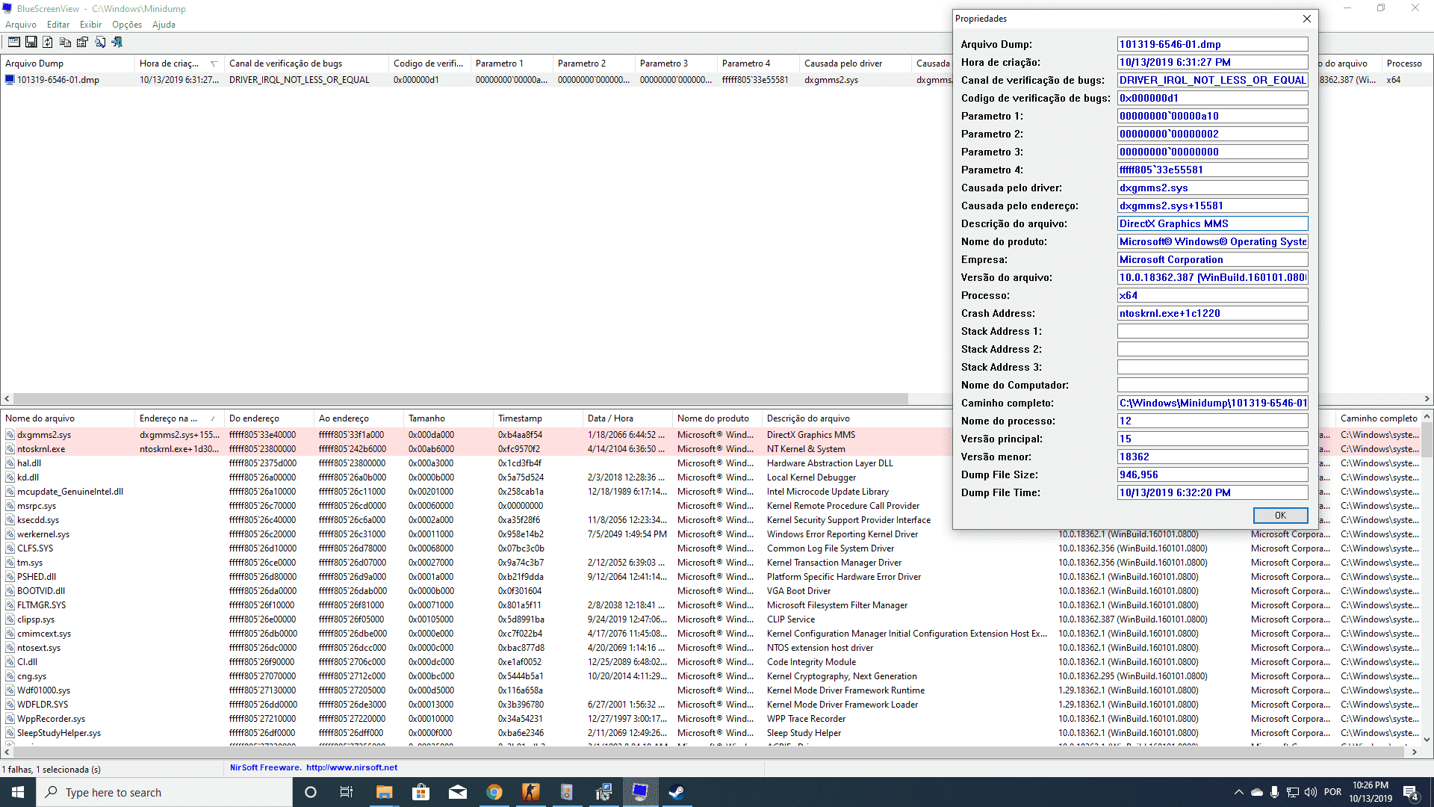Open the OneDrive cloud tray icon
Image resolution: width=1434 pixels, height=807 pixels.
1257,792
